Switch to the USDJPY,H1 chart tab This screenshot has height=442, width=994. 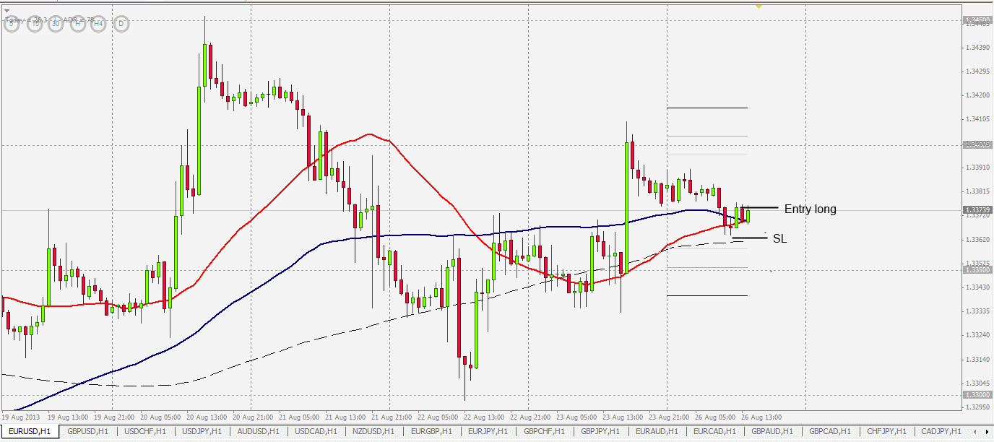(x=203, y=431)
